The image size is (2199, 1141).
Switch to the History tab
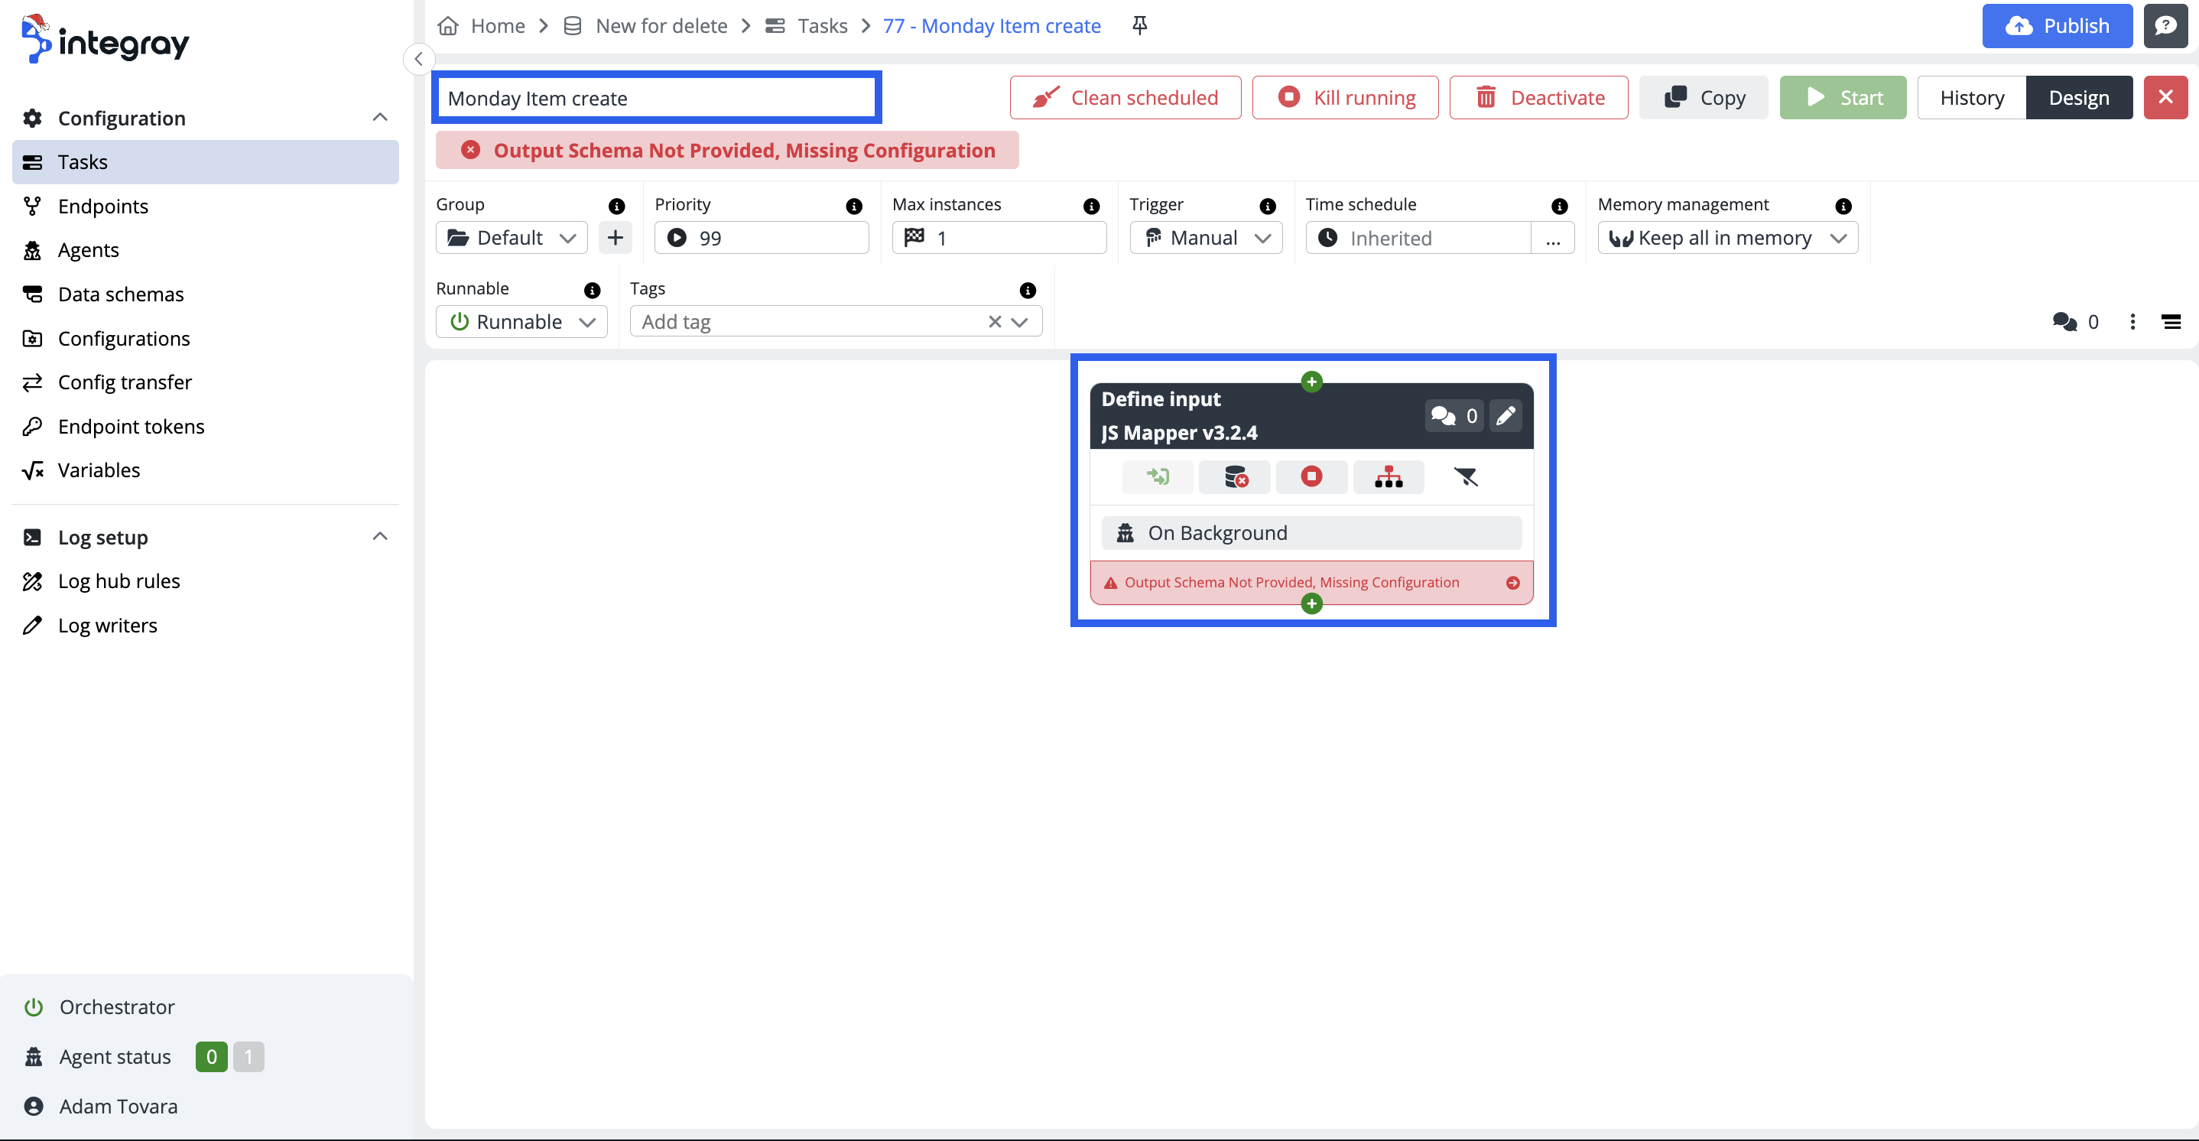tap(1971, 97)
